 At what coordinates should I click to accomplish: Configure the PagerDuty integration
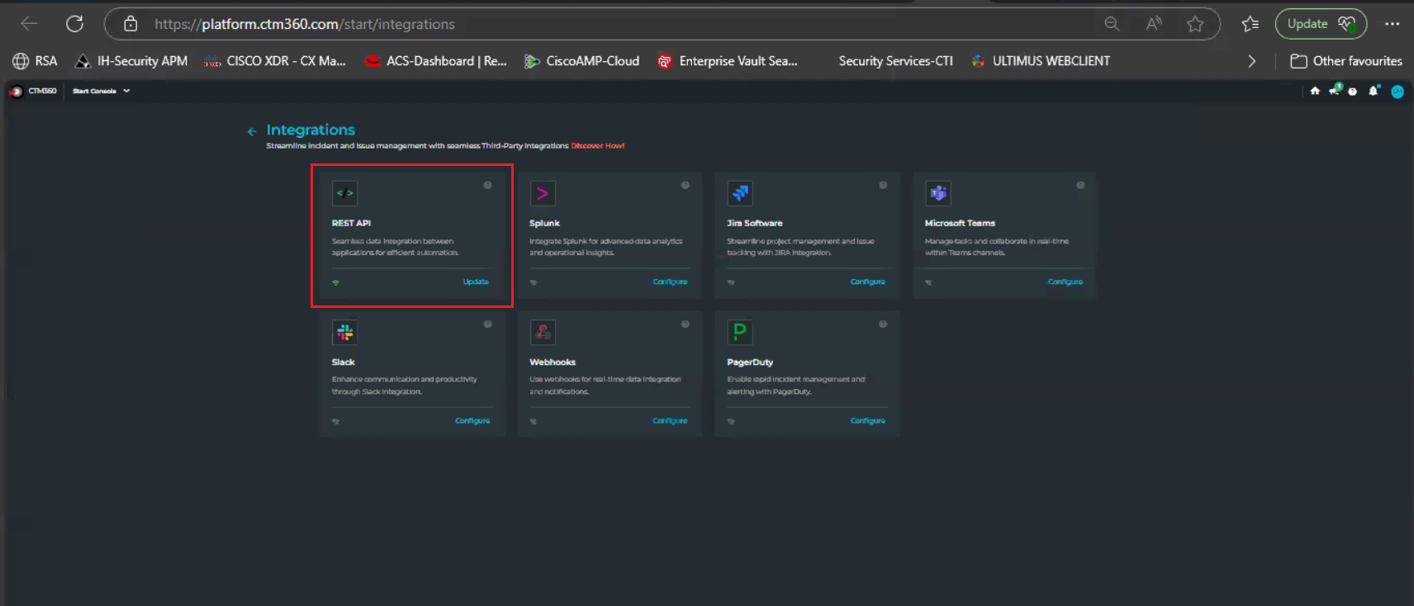coord(867,420)
